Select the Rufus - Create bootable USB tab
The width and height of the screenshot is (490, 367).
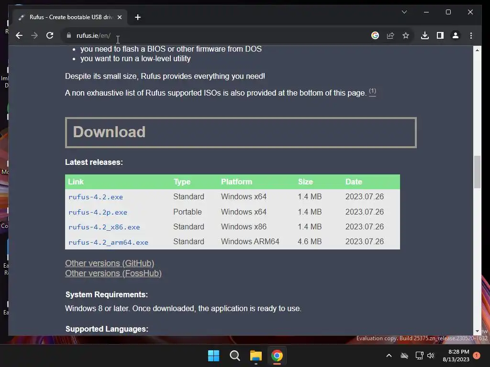pos(70,17)
